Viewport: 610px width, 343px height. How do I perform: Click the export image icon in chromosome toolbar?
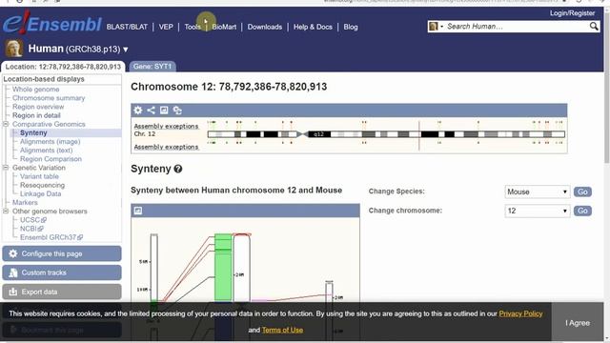point(164,111)
